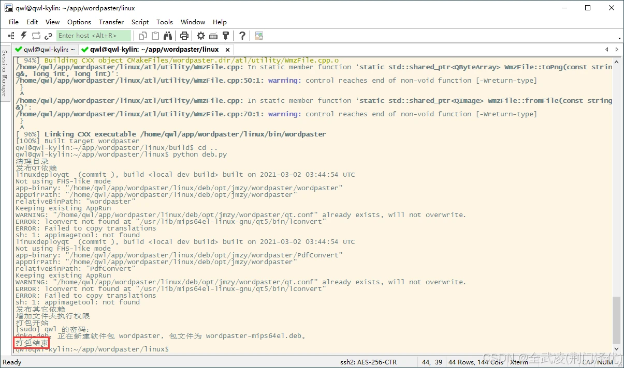
Task: Open the Window menu
Action: click(193, 22)
